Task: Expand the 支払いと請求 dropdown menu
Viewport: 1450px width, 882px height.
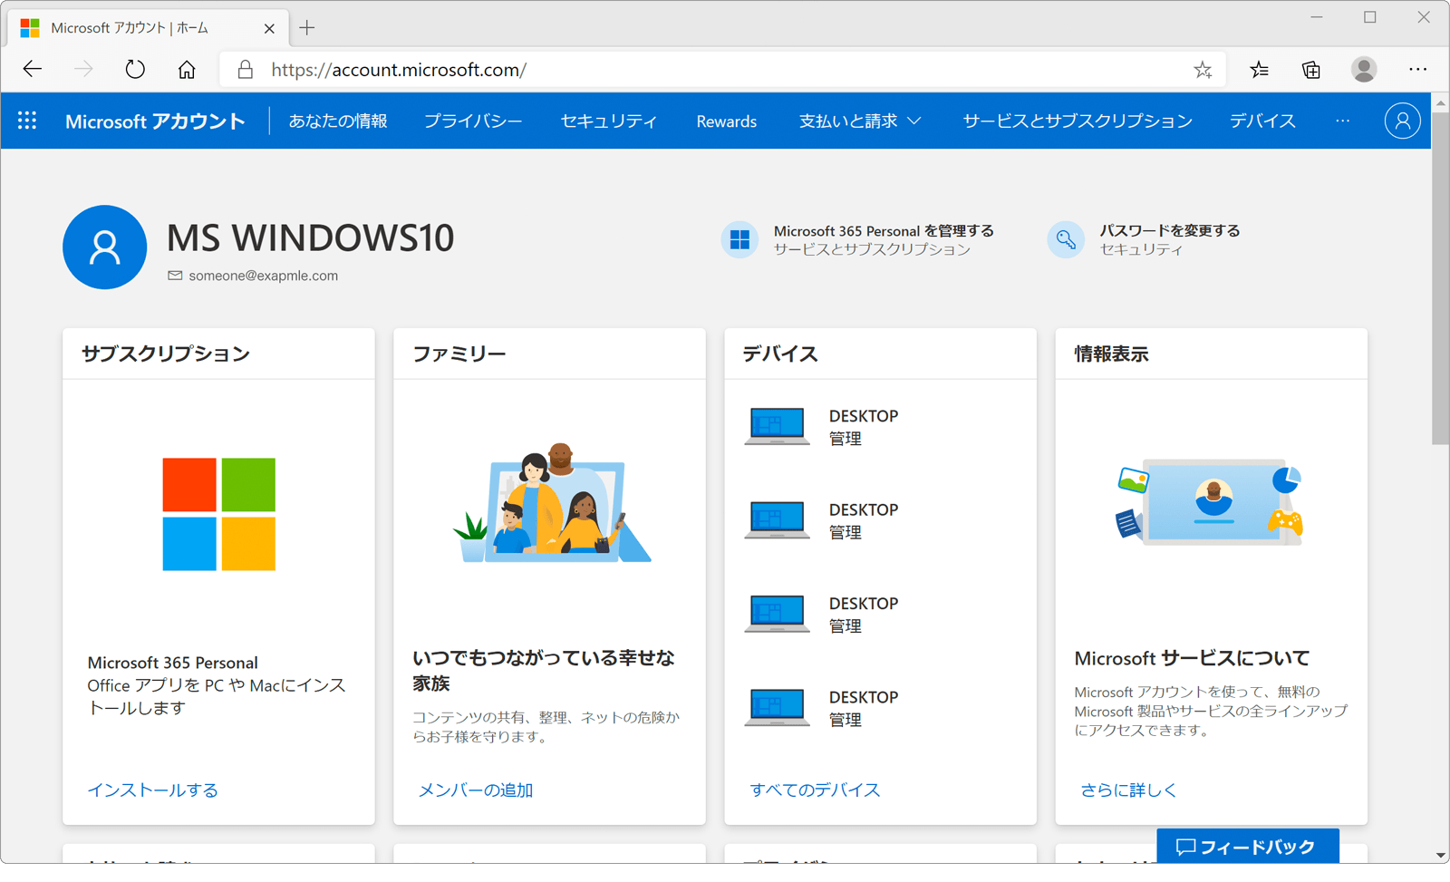Action: (860, 121)
